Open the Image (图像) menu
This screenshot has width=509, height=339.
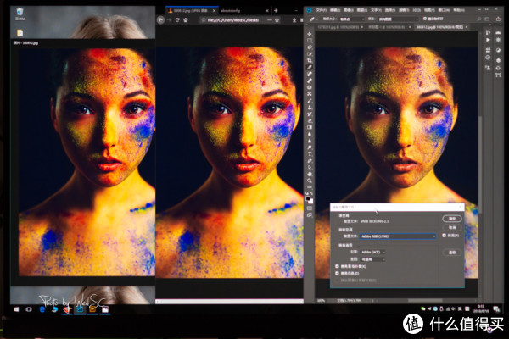pyautogui.click(x=349, y=10)
